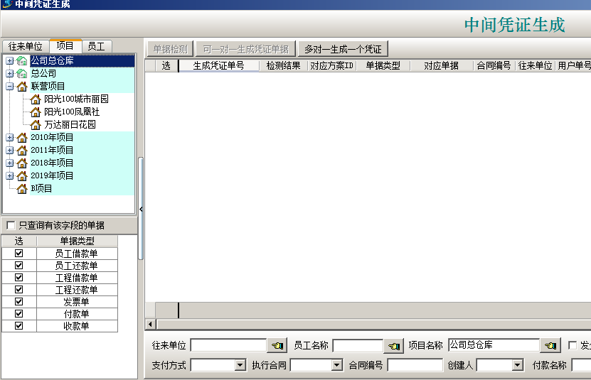Click house icon of 阳光100凤凰社

coord(36,112)
